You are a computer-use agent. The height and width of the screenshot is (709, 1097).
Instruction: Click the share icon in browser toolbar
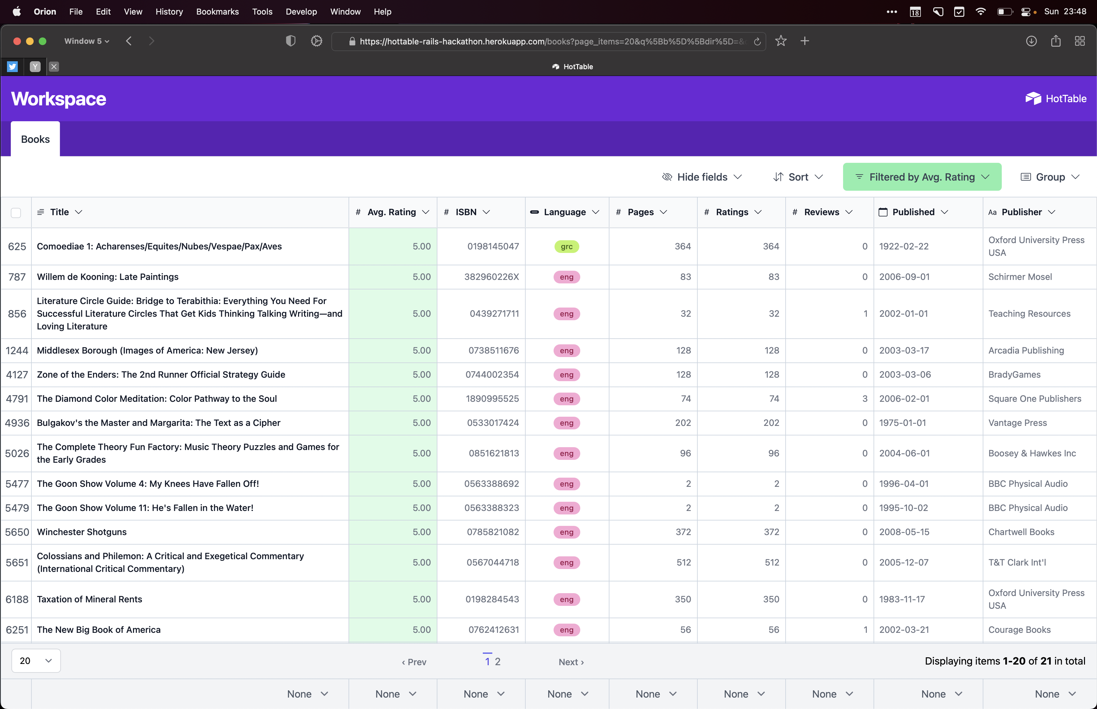(x=1055, y=41)
